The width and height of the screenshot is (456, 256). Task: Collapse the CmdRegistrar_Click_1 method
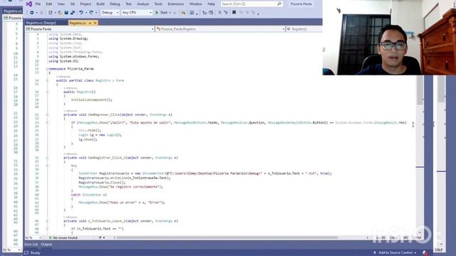(x=47, y=158)
